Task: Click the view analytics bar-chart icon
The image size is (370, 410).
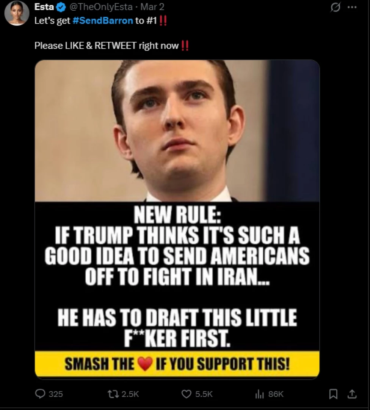Action: tap(260, 394)
